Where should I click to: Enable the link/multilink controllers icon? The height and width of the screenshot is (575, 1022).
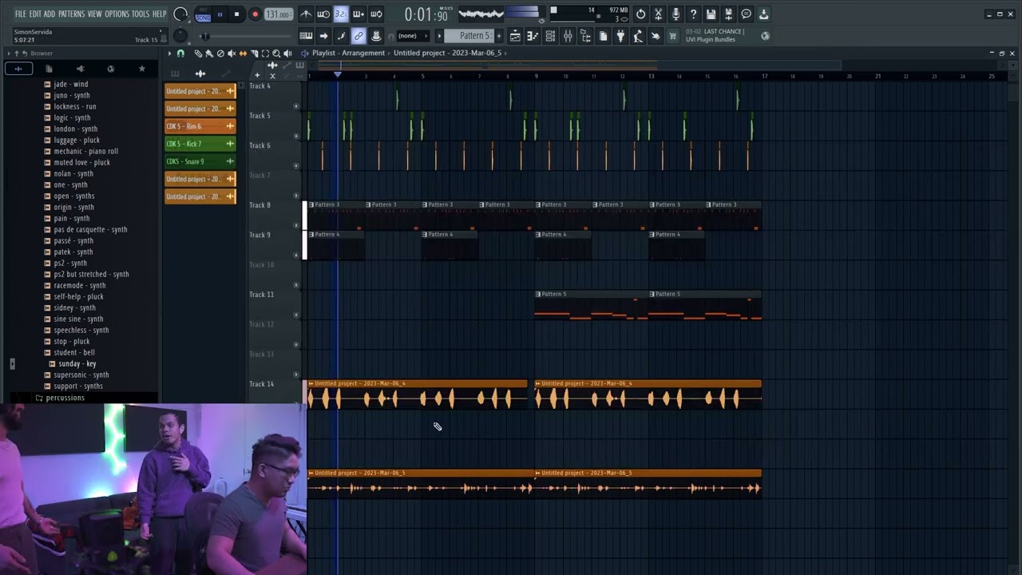[358, 36]
